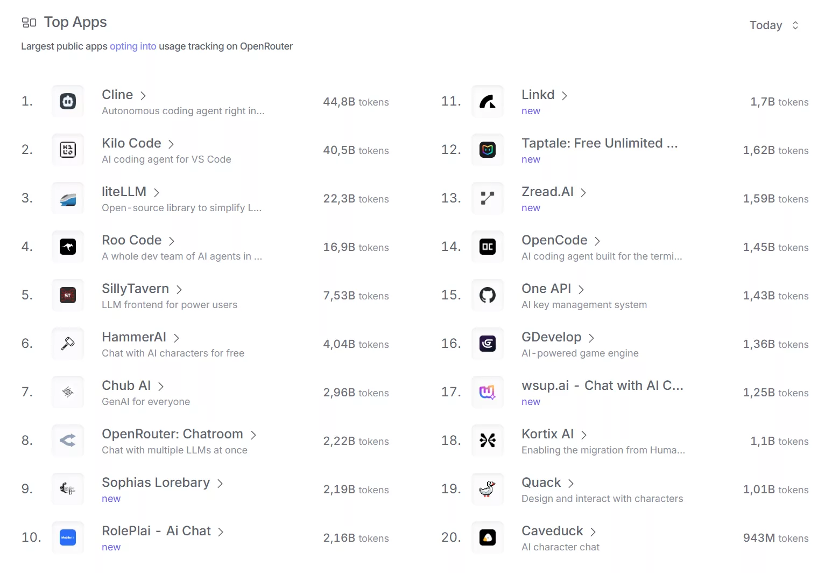Viewport: 839px width, 573px height.
Task: Click the chevron beside GDevelop
Action: [591, 338]
